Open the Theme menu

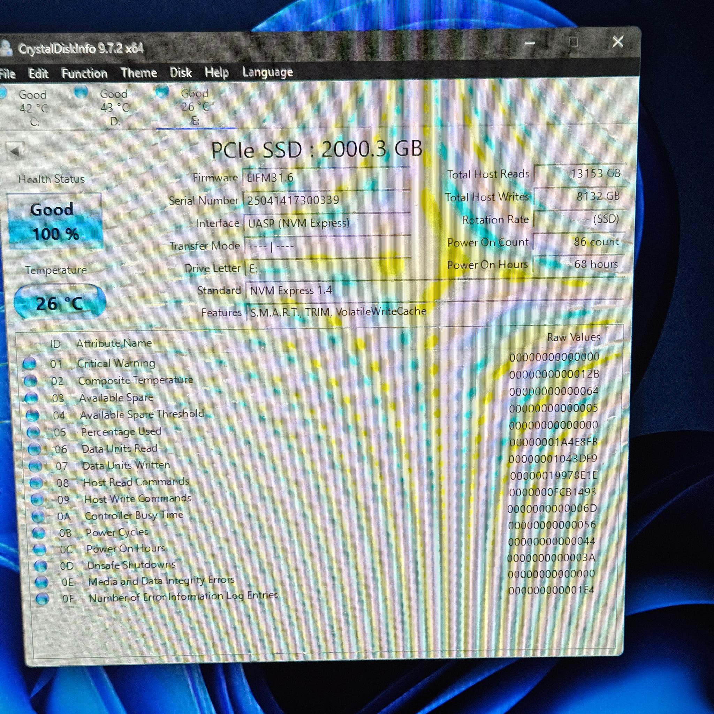click(139, 73)
